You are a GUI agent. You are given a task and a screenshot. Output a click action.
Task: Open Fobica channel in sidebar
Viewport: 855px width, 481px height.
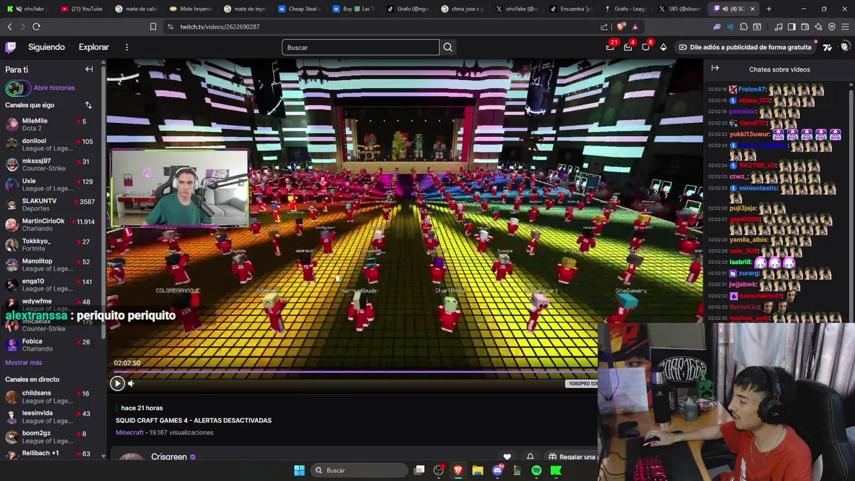(x=52, y=345)
